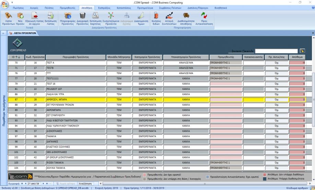Image resolution: width=315 pixels, height=190 pixels.
Task: Open the Βοηθητικά ribbon tab
Action: point(221,8)
